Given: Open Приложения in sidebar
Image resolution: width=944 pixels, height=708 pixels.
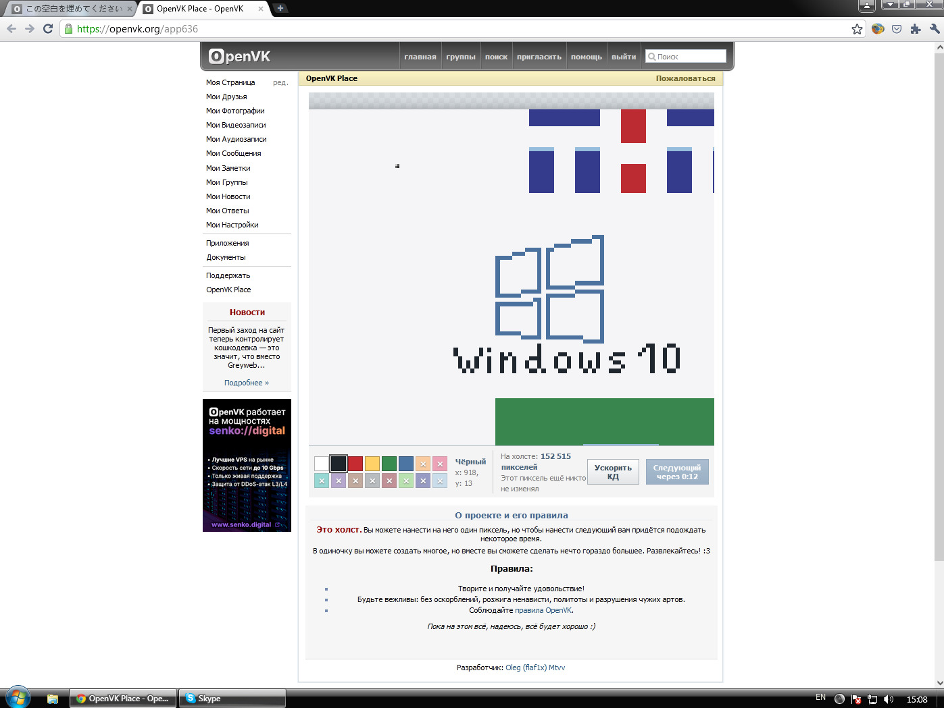Looking at the screenshot, I should pyautogui.click(x=228, y=243).
